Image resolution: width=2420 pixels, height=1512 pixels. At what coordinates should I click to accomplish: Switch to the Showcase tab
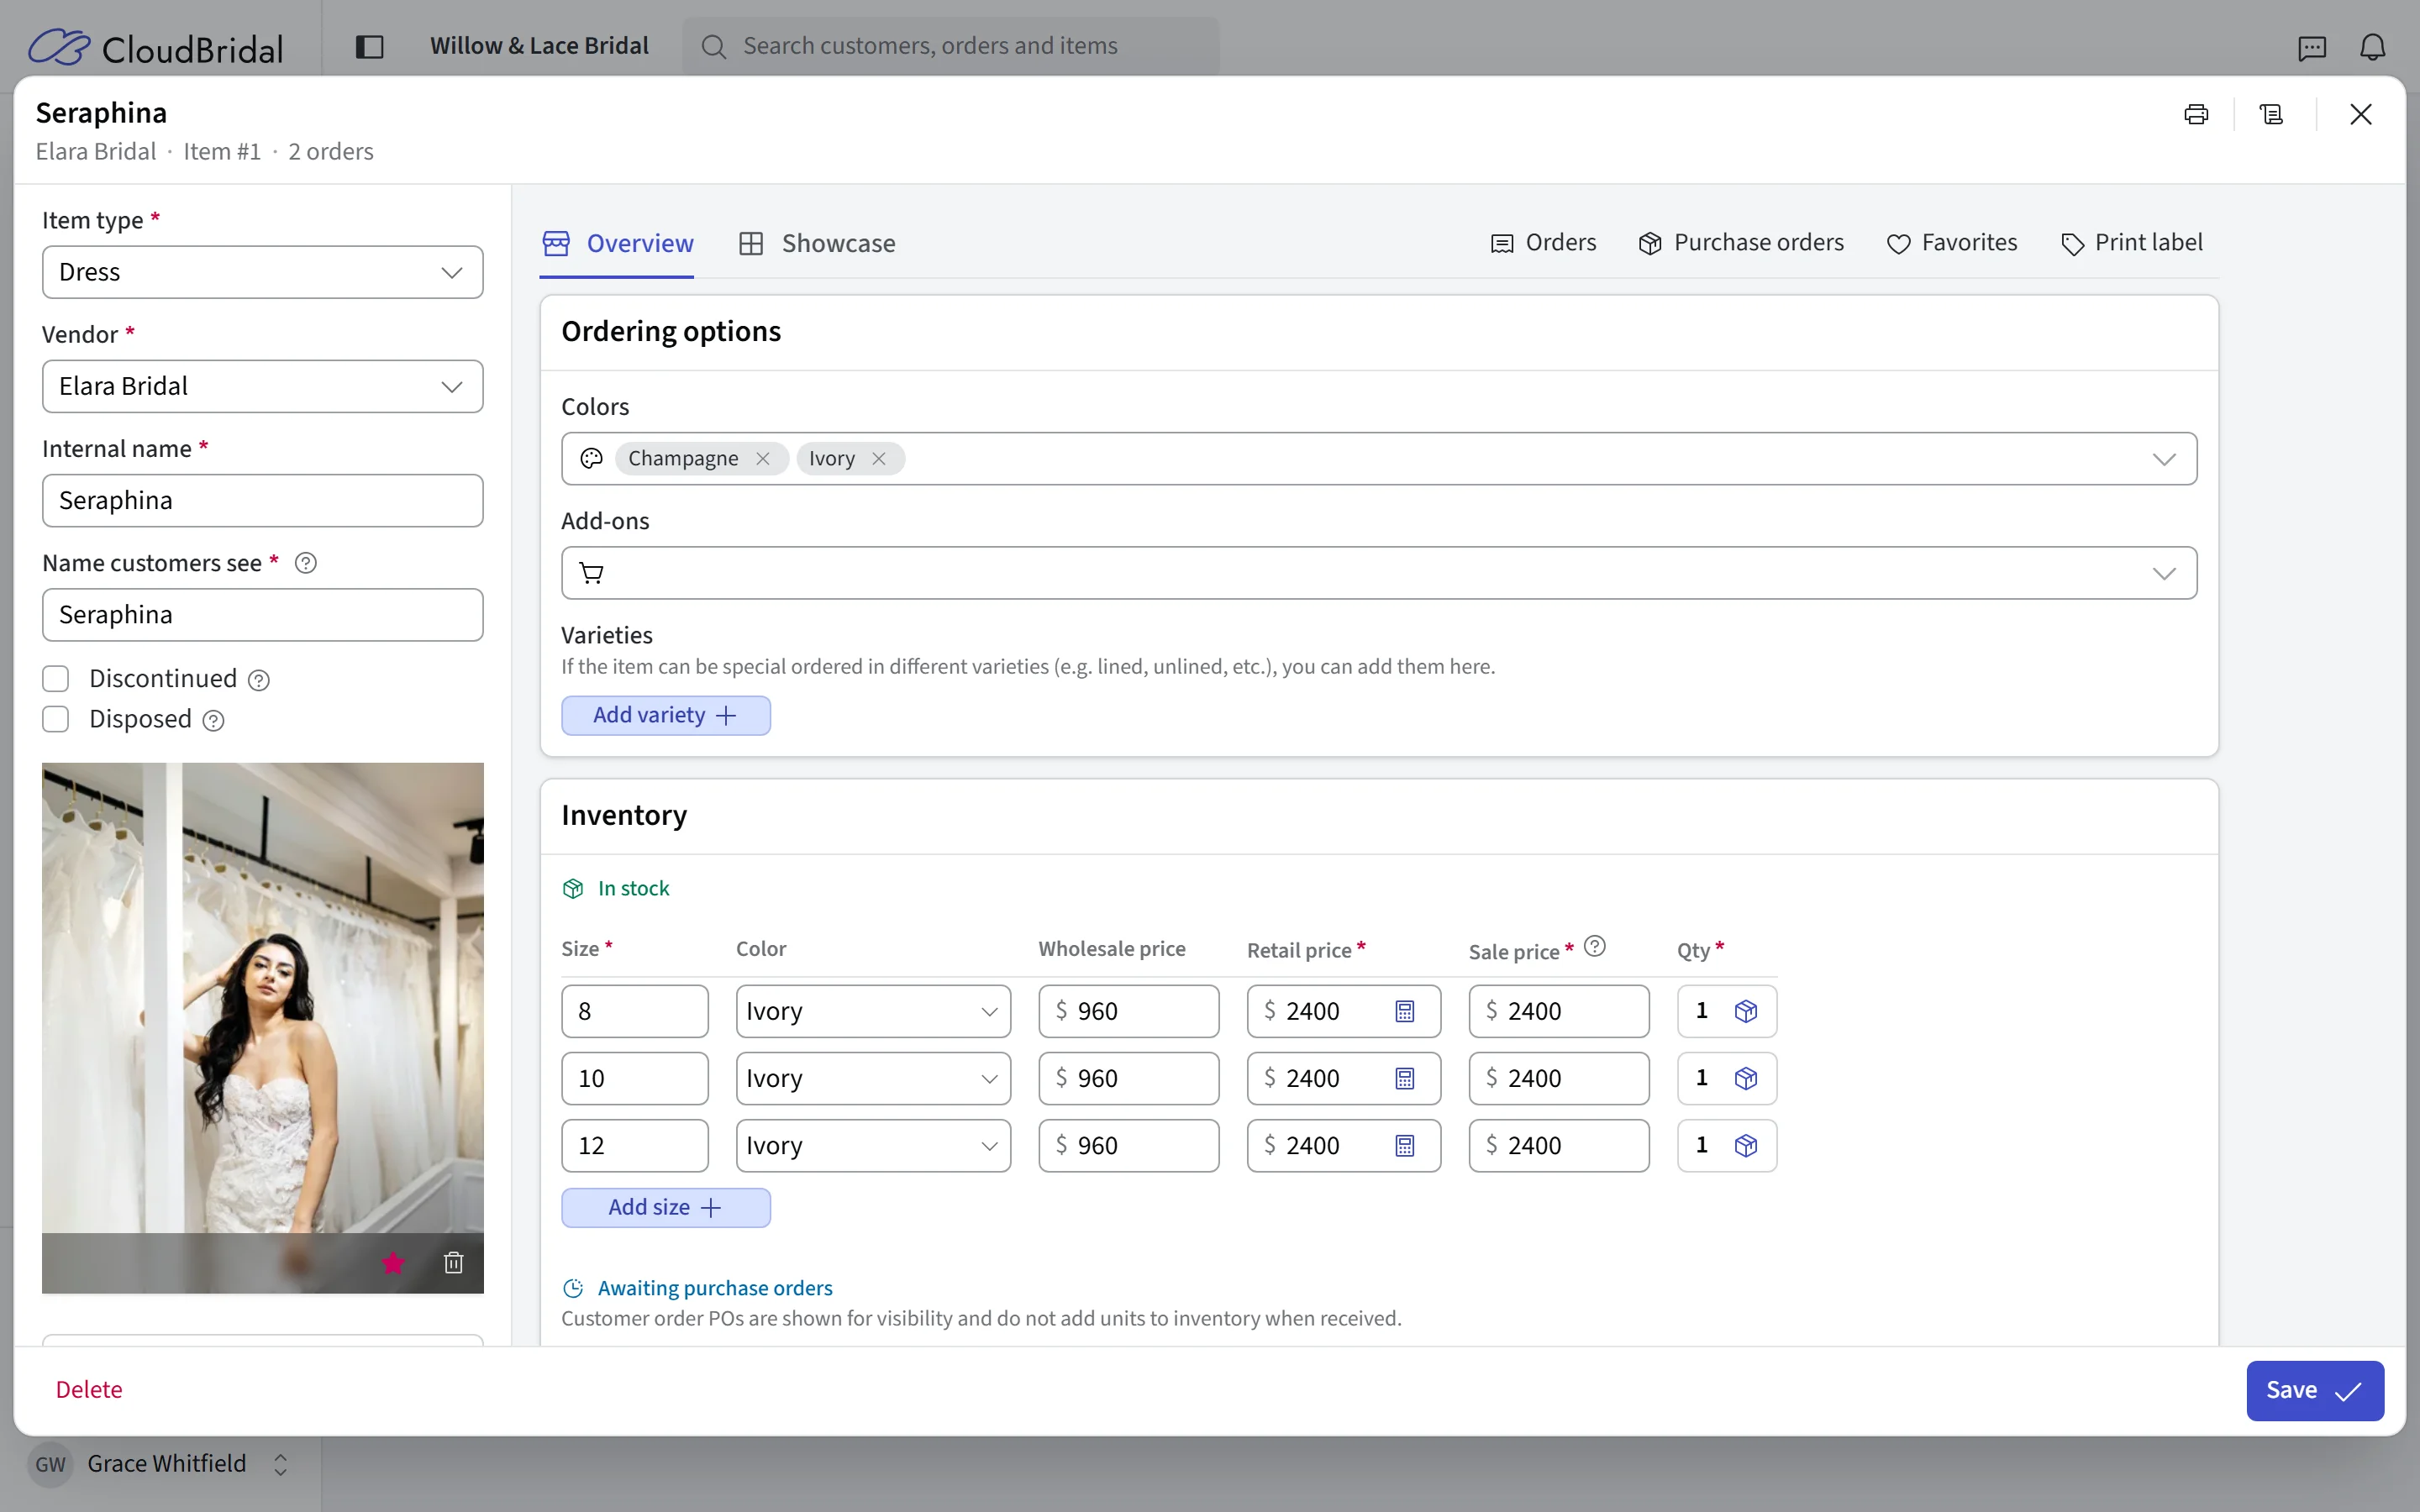pyautogui.click(x=817, y=243)
